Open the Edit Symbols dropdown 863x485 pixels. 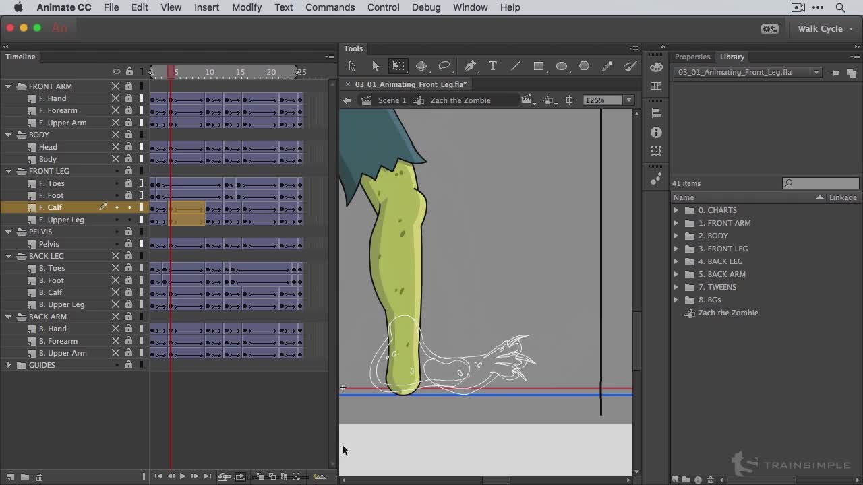pyautogui.click(x=549, y=100)
